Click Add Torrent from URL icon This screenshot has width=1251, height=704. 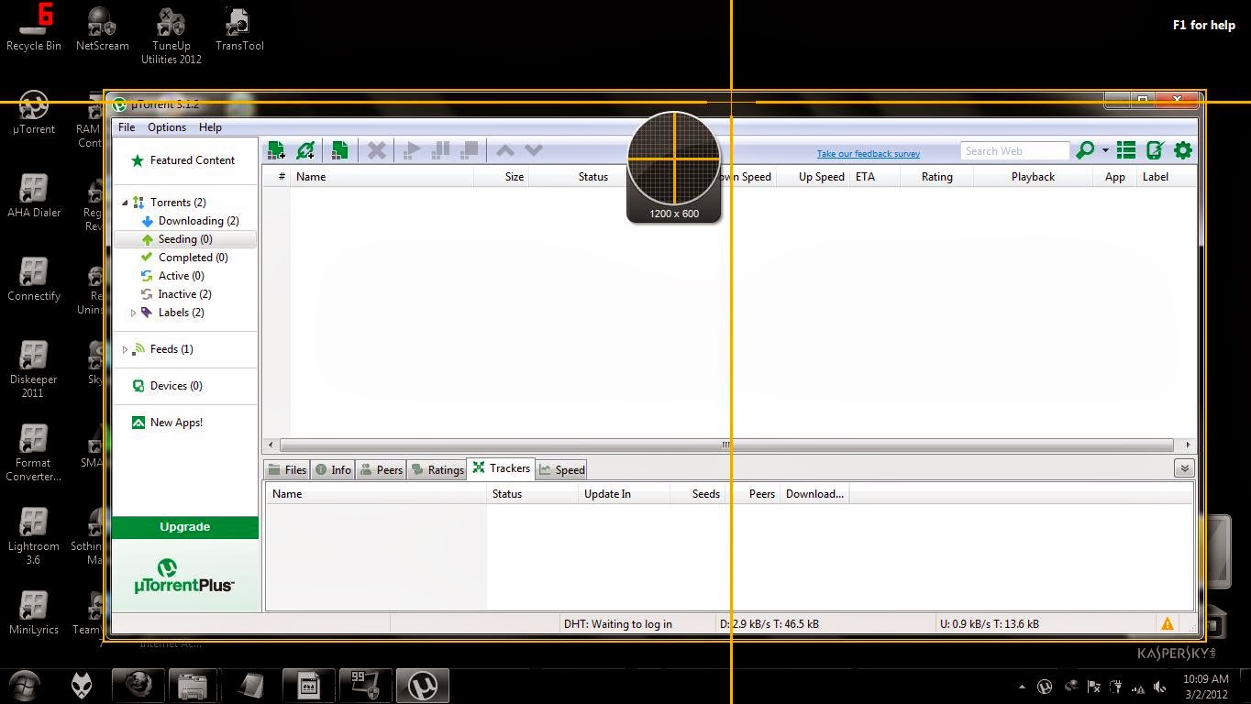[x=305, y=150]
